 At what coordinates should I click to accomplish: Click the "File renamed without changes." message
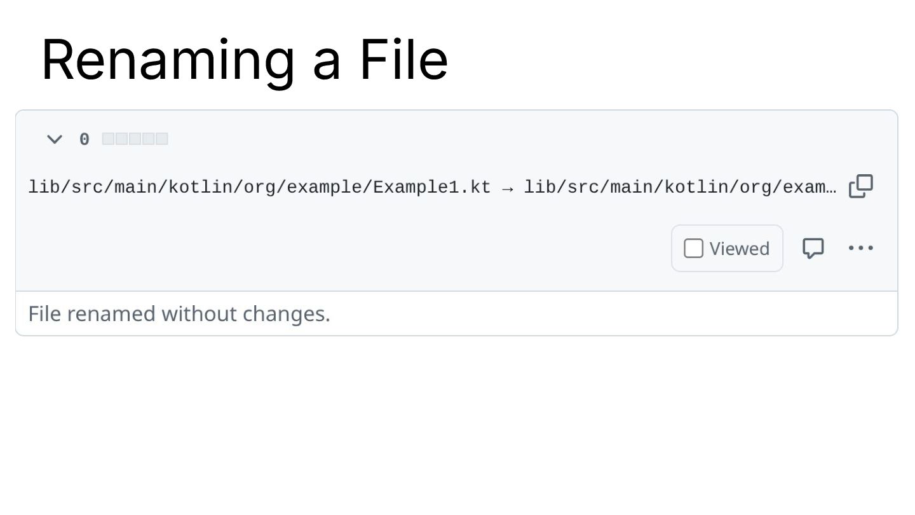click(179, 314)
